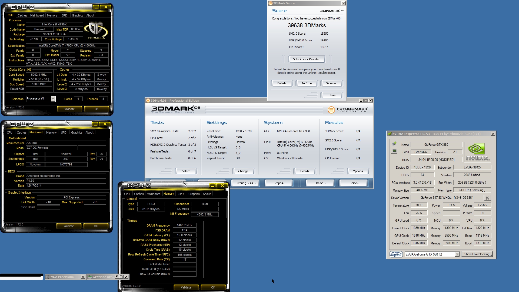Click the 39638 3DMarks score text

pos(307,25)
